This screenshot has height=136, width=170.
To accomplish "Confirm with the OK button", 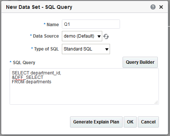I will point(130,122).
